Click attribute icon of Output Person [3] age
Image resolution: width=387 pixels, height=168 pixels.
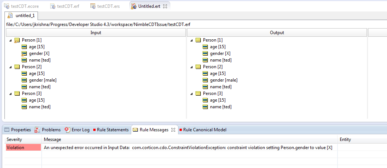tap(205, 100)
